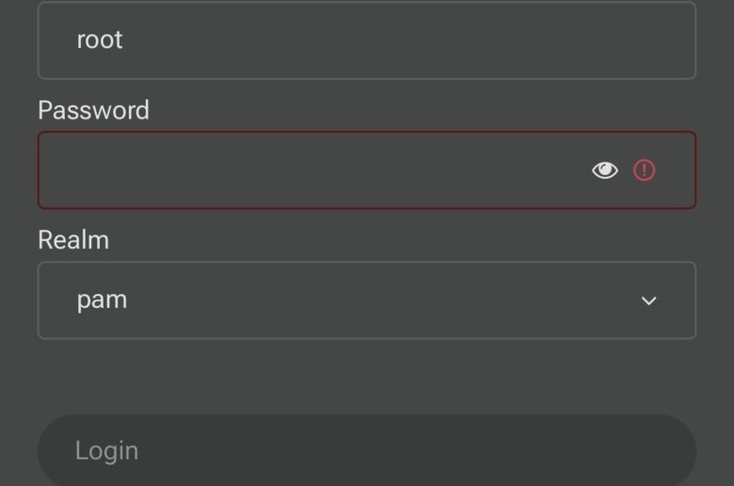Image resolution: width=734 pixels, height=486 pixels.
Task: Submit the form using Login
Action: [366, 450]
